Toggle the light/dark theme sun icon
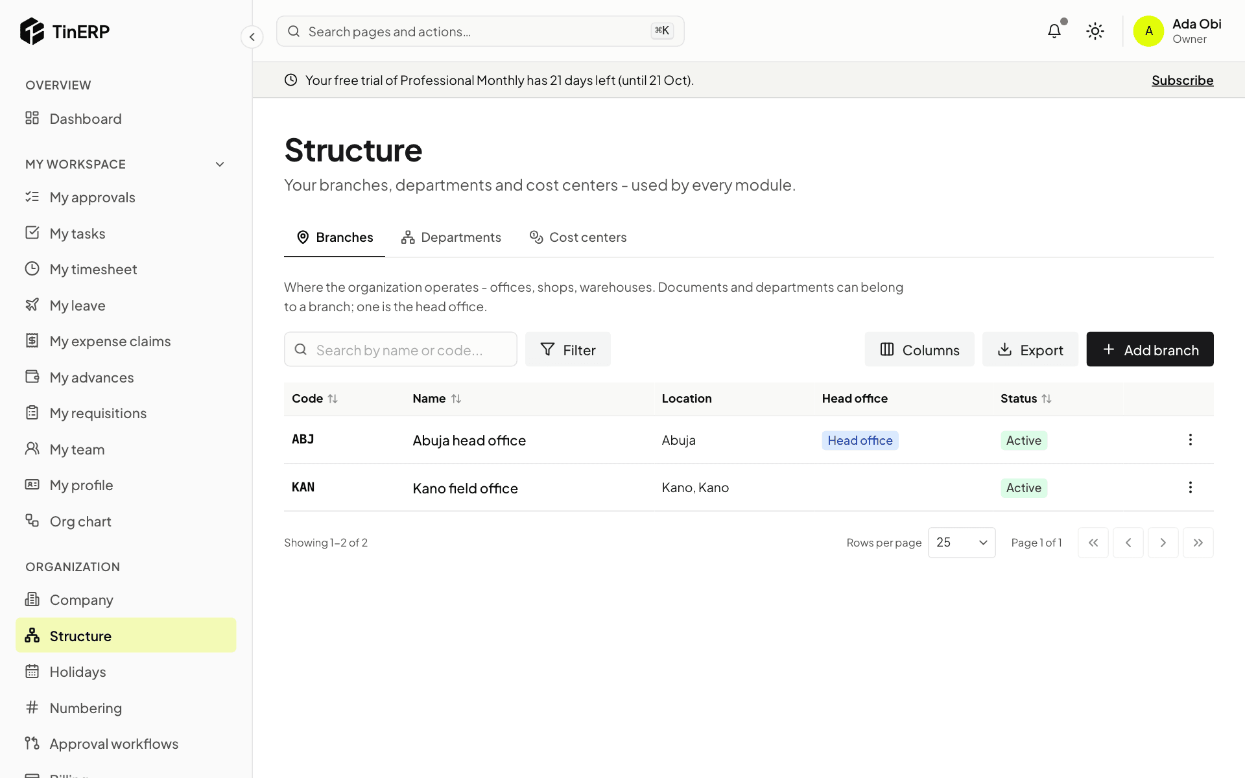This screenshot has width=1245, height=778. pos(1095,31)
